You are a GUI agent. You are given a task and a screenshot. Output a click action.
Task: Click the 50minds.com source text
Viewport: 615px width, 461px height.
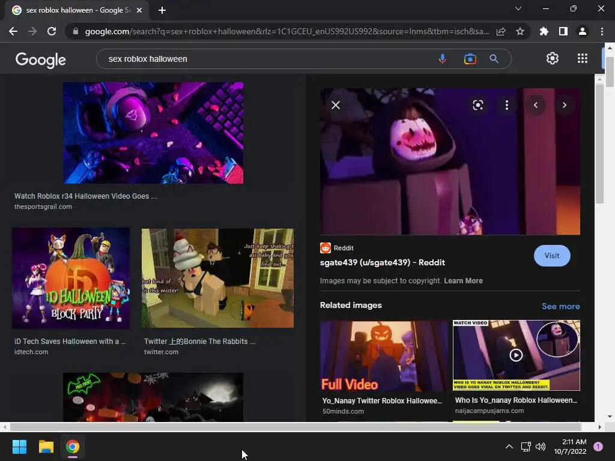pyautogui.click(x=343, y=411)
